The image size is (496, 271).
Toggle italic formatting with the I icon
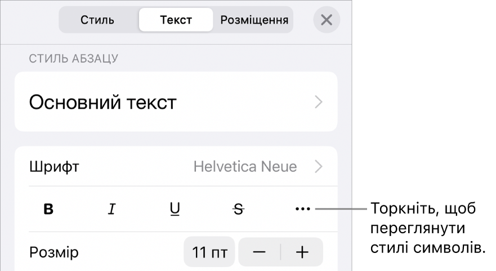(111, 209)
